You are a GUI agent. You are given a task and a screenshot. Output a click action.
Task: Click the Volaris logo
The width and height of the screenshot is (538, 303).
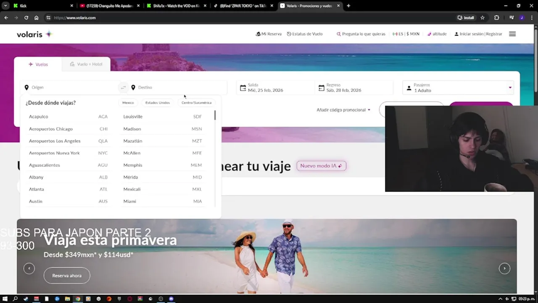click(34, 34)
